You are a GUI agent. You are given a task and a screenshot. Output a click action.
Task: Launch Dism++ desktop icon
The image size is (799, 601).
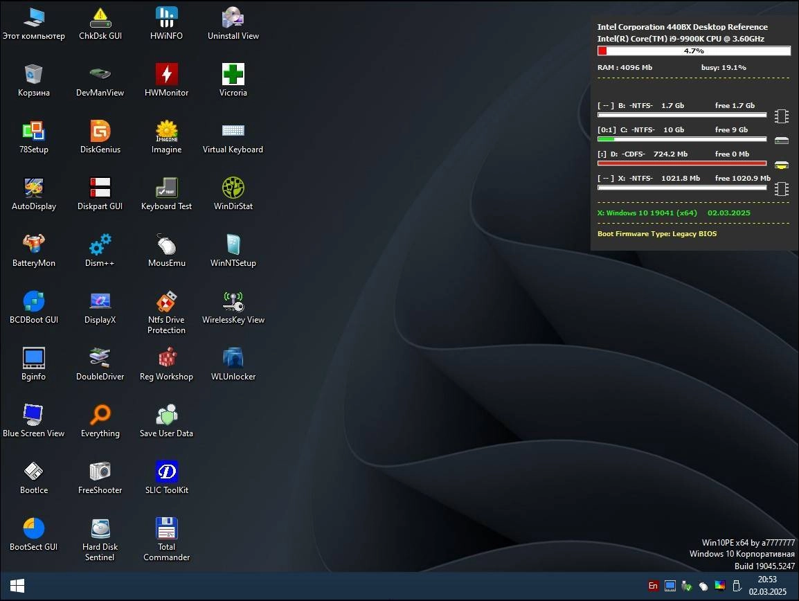pos(100,250)
